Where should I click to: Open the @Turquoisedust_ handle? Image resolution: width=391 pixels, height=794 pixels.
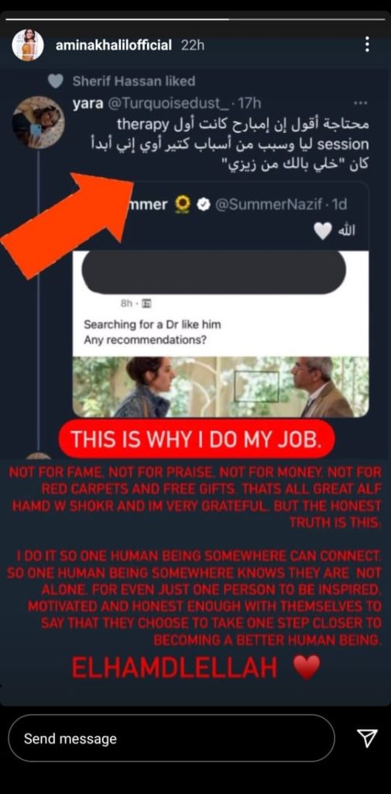point(166,104)
